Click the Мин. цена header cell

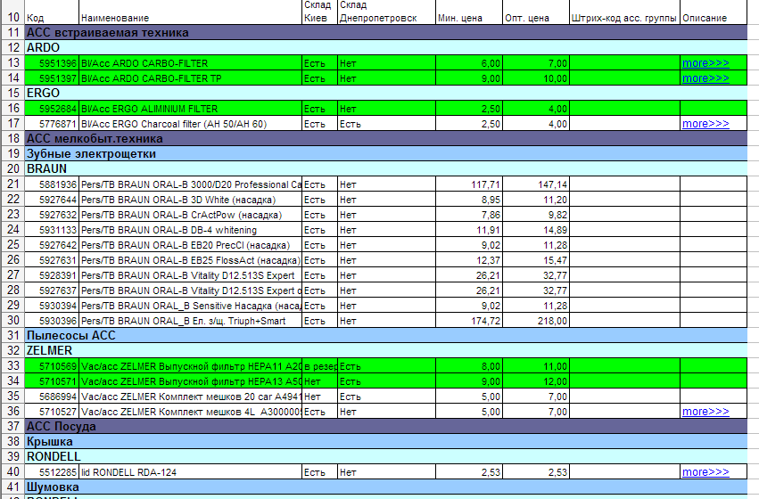coord(469,12)
